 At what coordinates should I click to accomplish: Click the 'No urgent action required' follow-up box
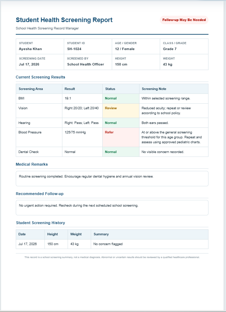tap(112, 208)
